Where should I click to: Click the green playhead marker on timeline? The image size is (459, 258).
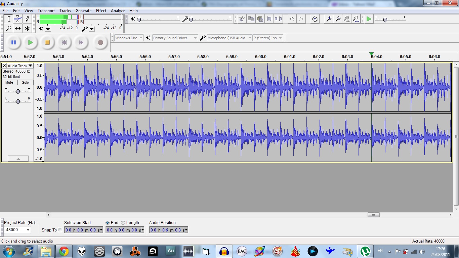[x=371, y=54]
